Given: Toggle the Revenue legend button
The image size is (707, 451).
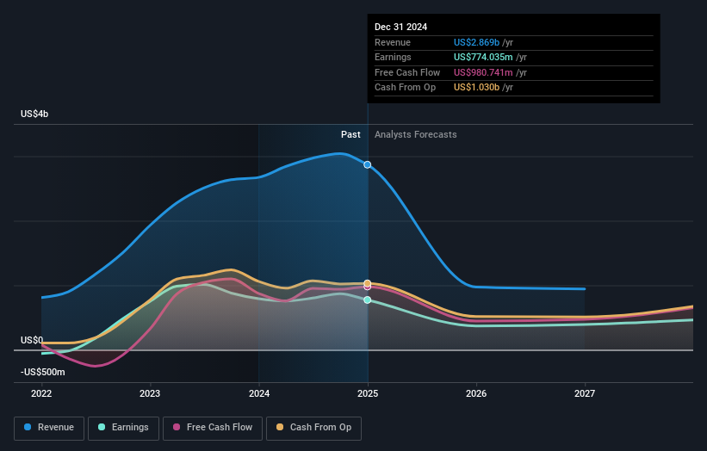Looking at the screenshot, I should pyautogui.click(x=49, y=428).
